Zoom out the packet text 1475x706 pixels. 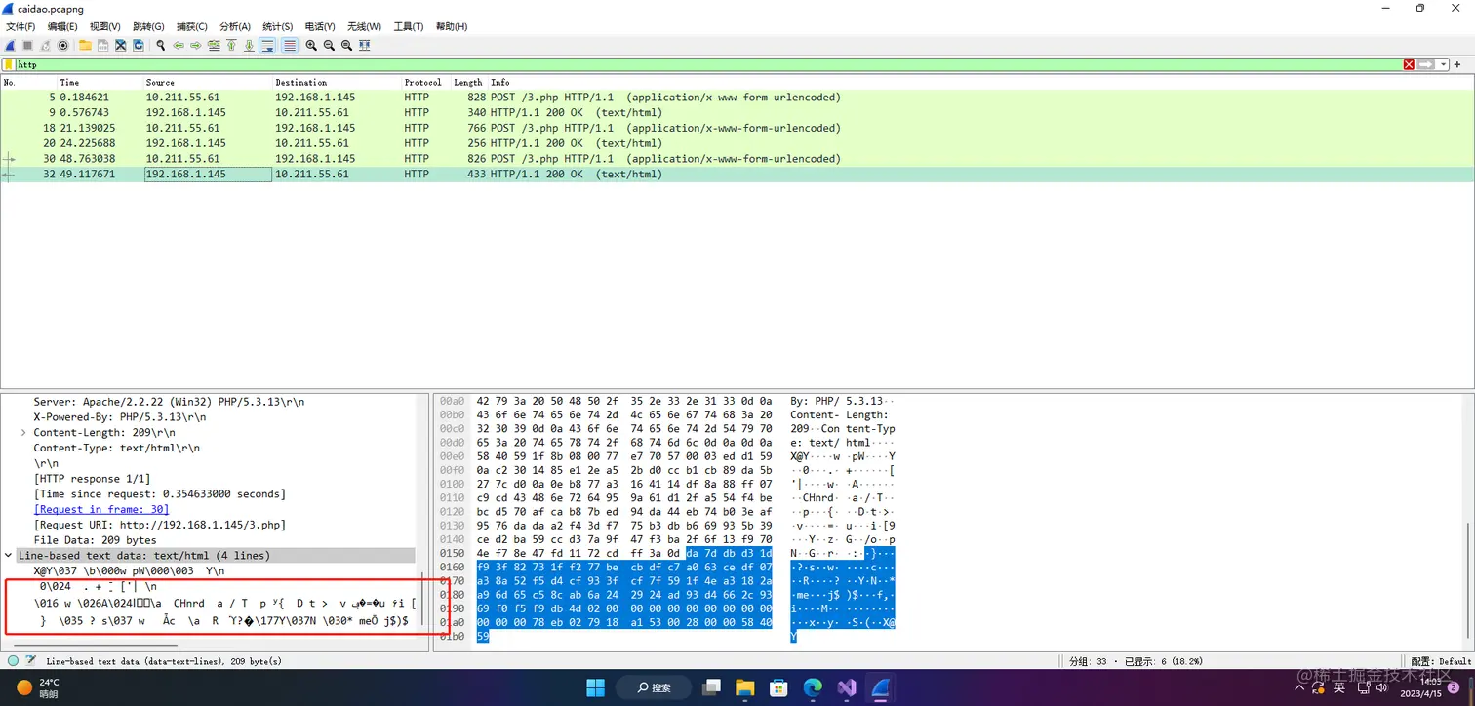[x=329, y=46]
